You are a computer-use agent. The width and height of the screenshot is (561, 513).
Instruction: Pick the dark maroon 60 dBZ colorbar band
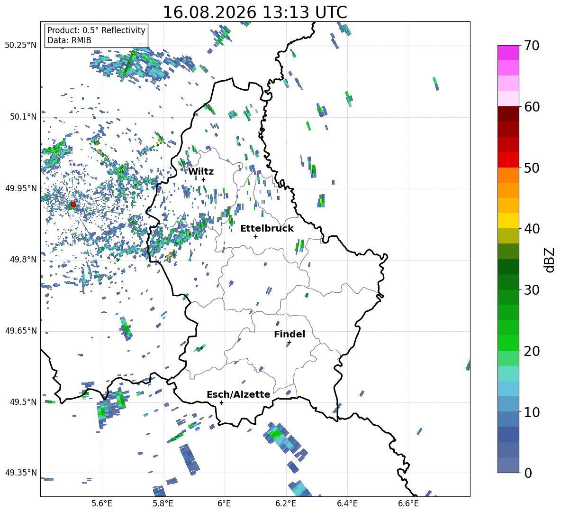tap(508, 114)
